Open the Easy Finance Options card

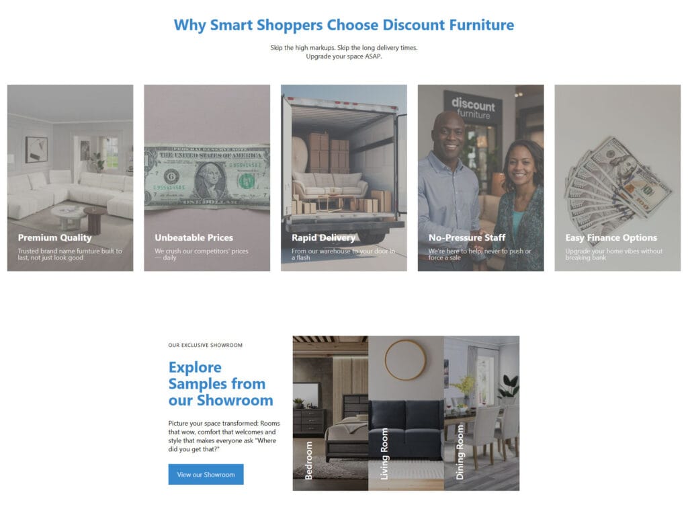coord(617,178)
